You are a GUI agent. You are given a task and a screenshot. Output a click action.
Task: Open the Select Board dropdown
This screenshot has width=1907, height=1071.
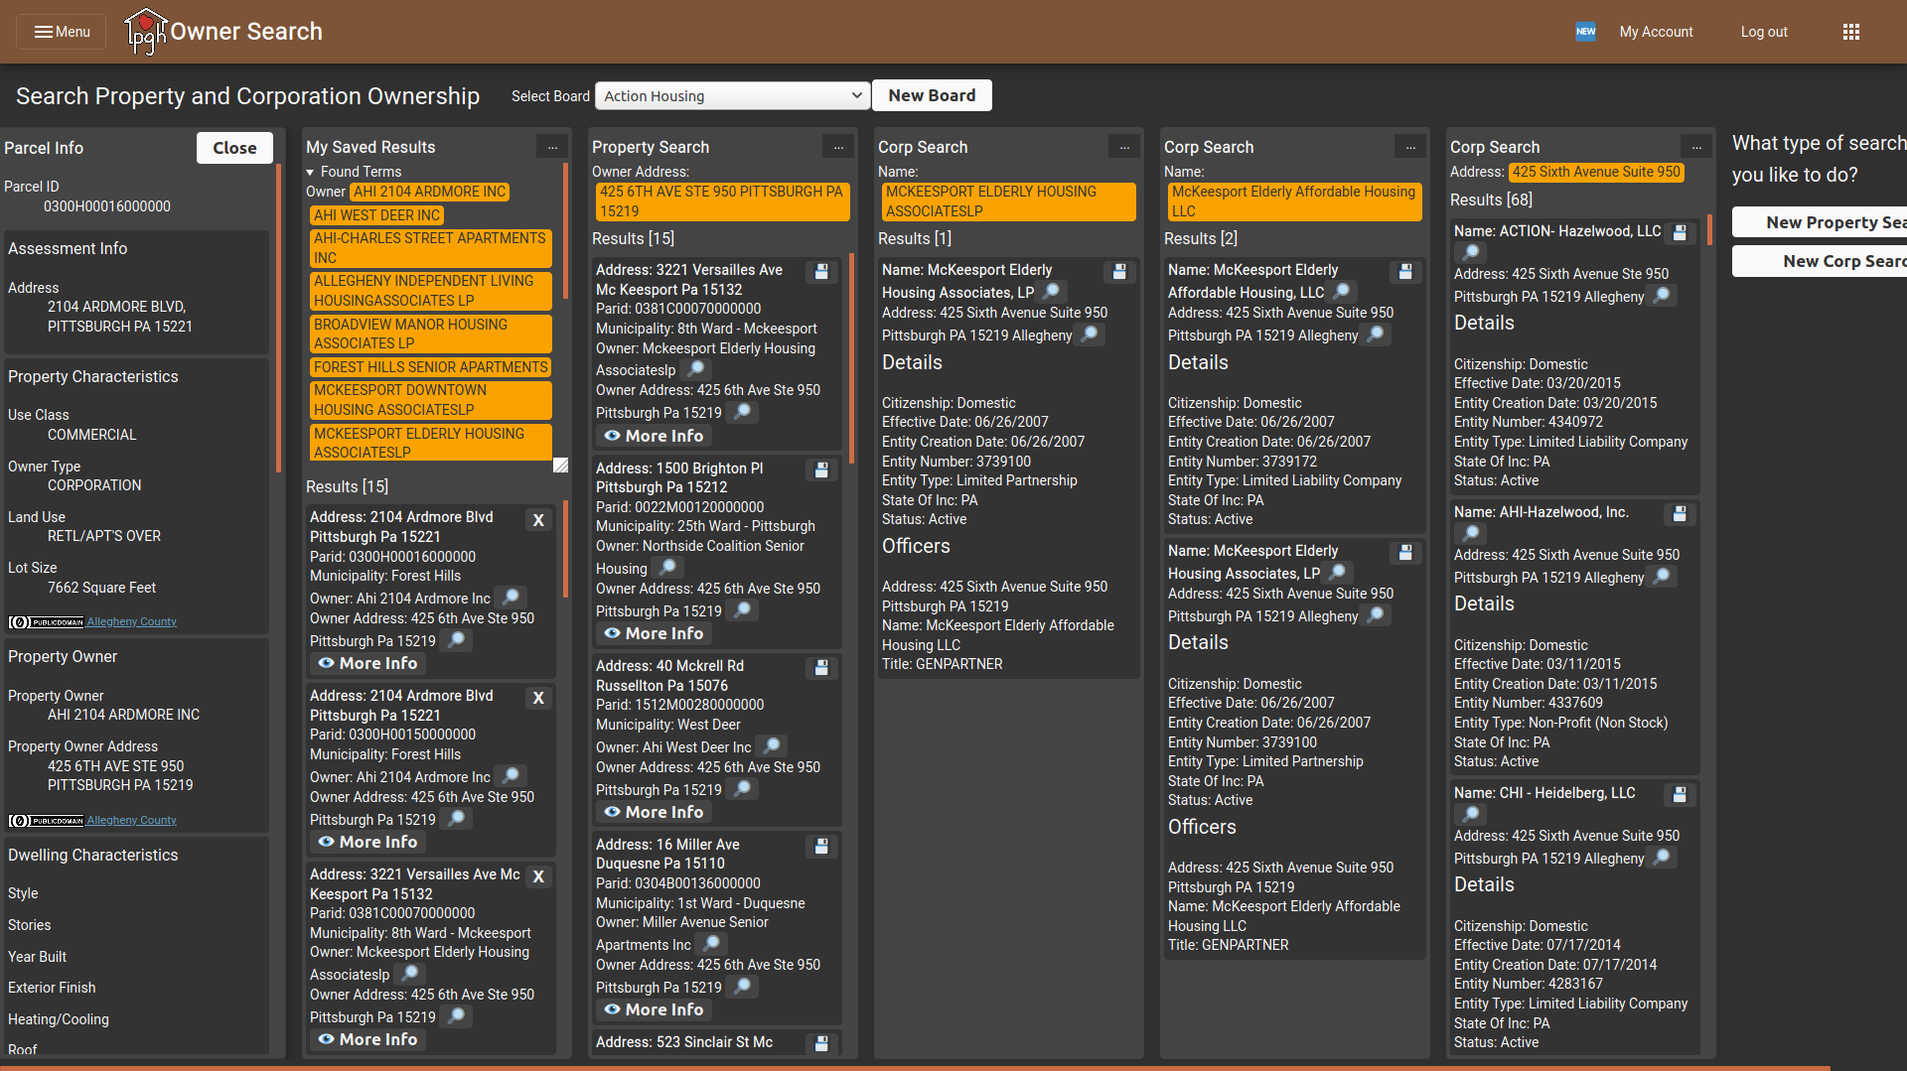tap(732, 95)
